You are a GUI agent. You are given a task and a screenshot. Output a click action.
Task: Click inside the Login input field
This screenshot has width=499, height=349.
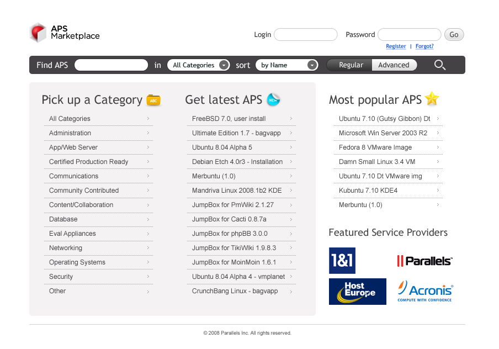coord(305,34)
